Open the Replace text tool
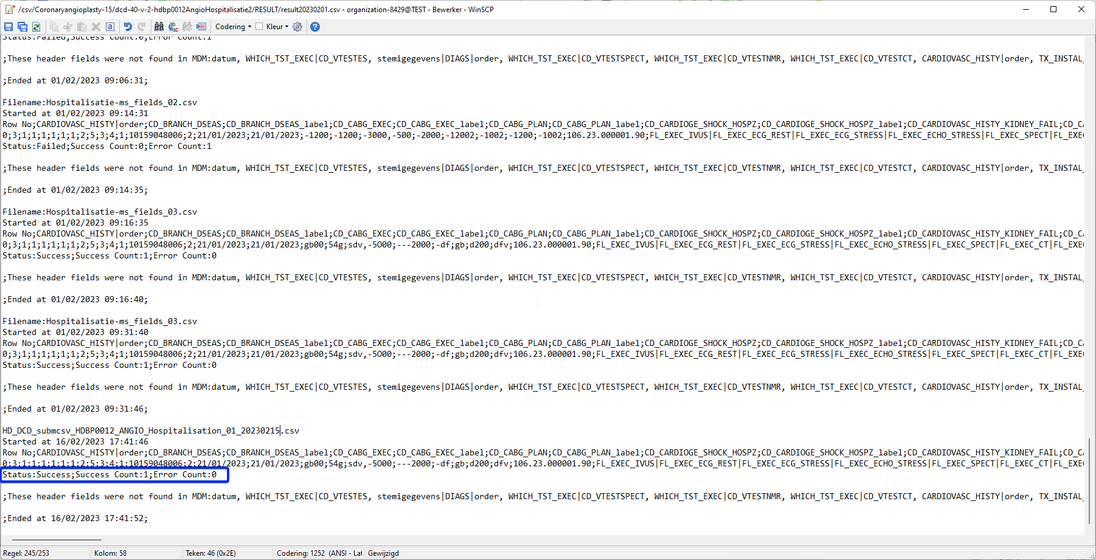 (173, 27)
